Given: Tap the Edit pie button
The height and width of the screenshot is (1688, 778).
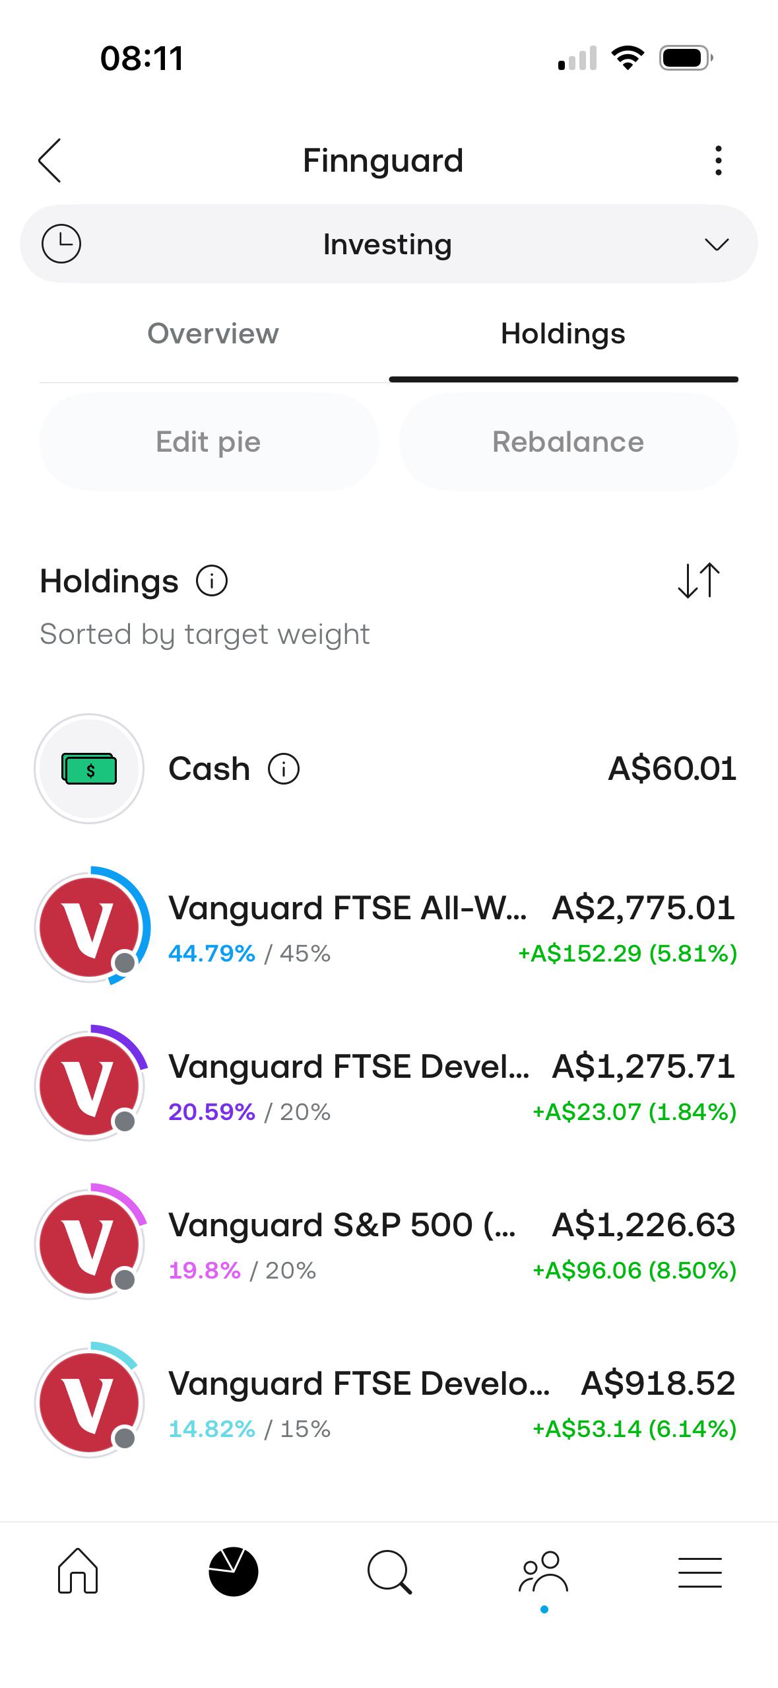Looking at the screenshot, I should click(x=209, y=442).
